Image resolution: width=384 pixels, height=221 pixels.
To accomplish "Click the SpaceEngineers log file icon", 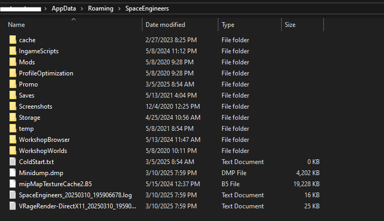I will [13, 195].
